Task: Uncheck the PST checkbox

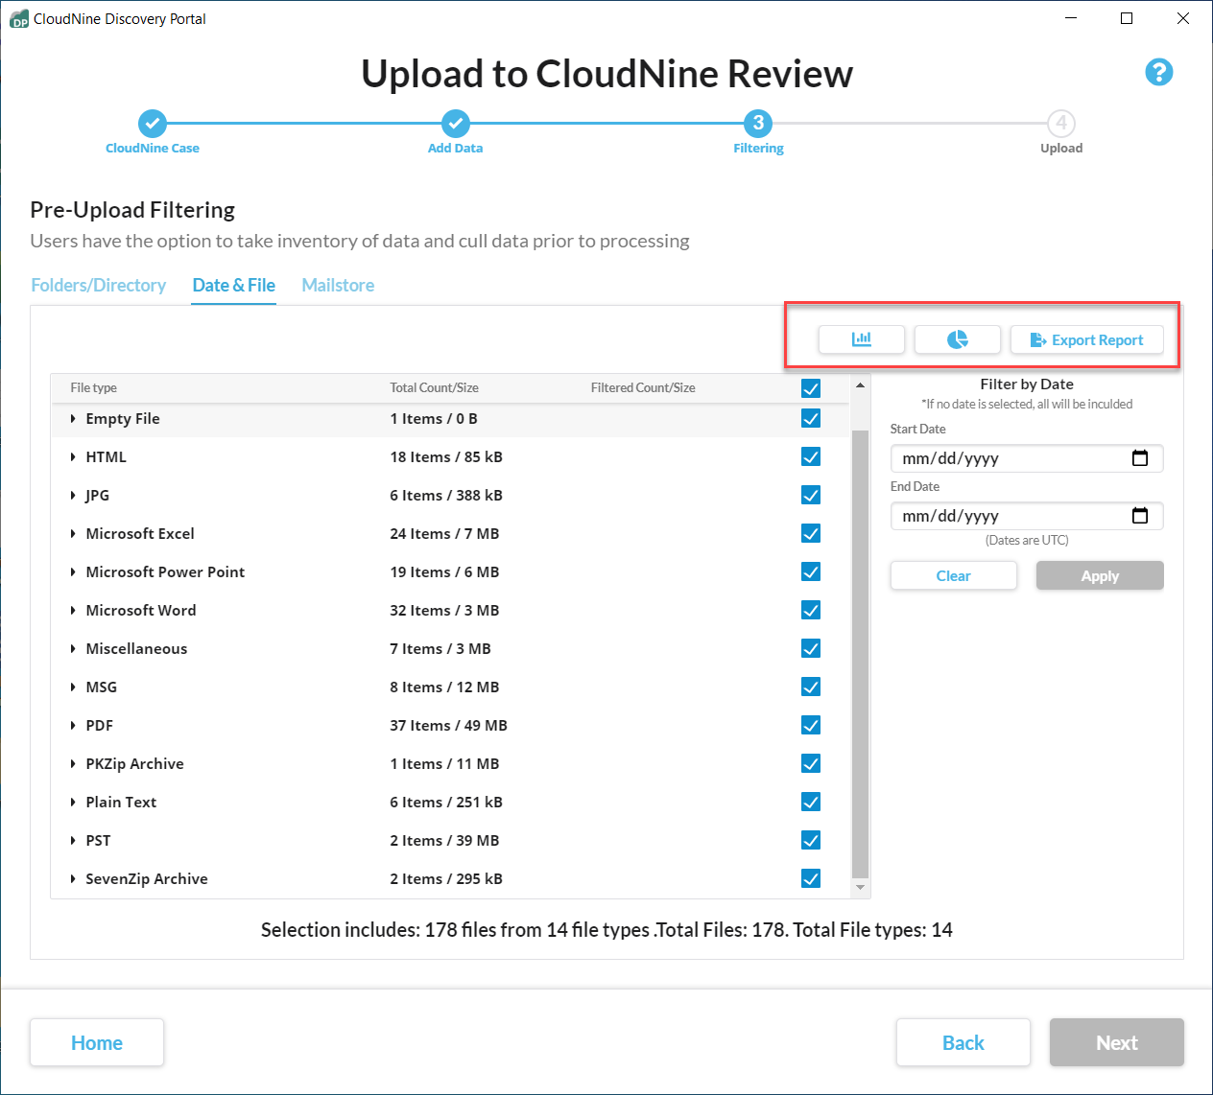Action: (x=811, y=840)
